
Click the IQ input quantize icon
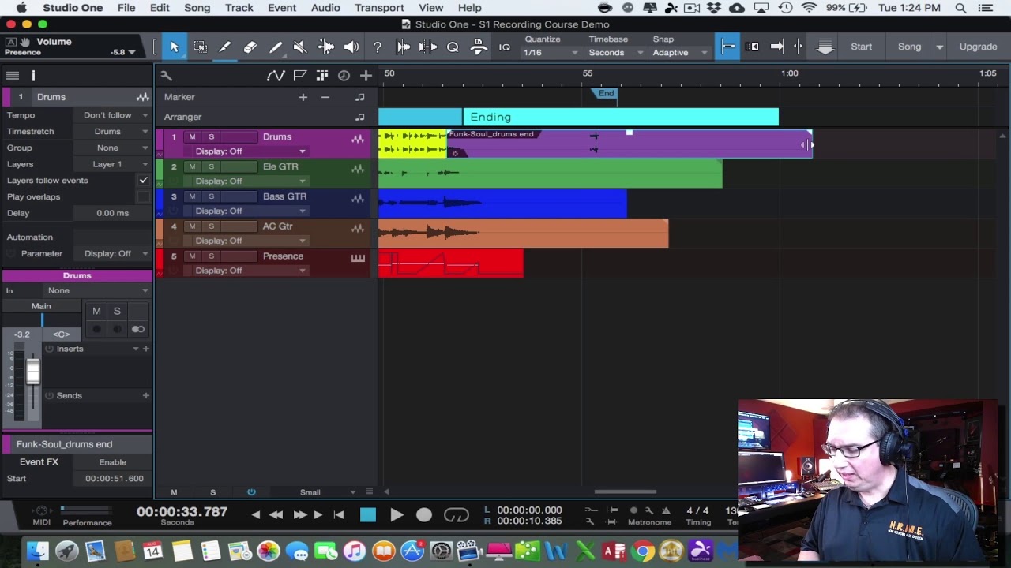pos(504,47)
